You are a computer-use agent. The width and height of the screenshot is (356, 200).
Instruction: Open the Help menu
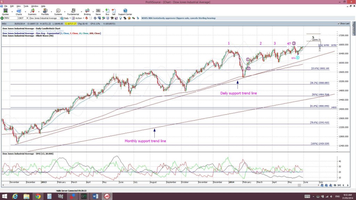(43, 6)
